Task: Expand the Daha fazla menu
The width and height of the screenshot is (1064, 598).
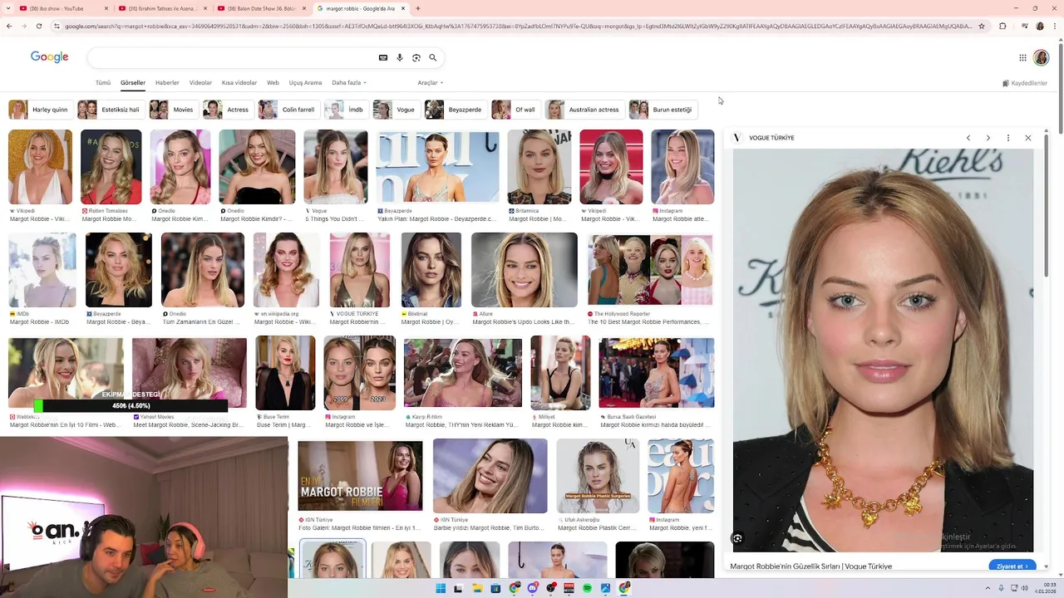Action: coord(349,83)
